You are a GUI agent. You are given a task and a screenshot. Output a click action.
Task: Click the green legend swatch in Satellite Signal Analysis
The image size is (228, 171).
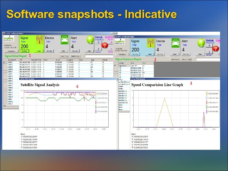tap(96, 107)
